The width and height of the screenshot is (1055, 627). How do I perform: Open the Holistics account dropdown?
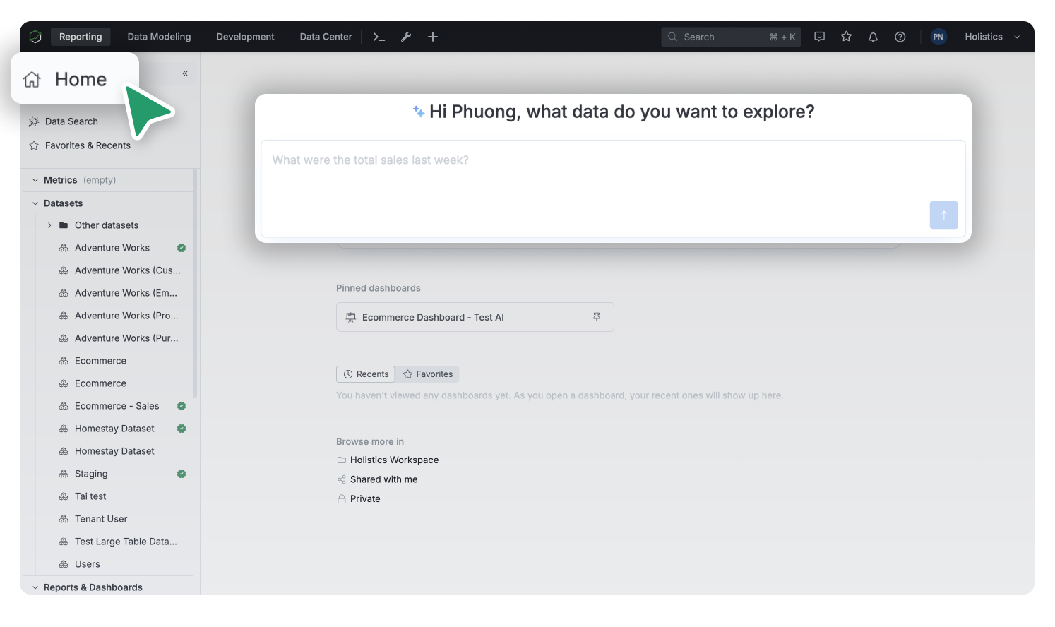[x=992, y=37]
